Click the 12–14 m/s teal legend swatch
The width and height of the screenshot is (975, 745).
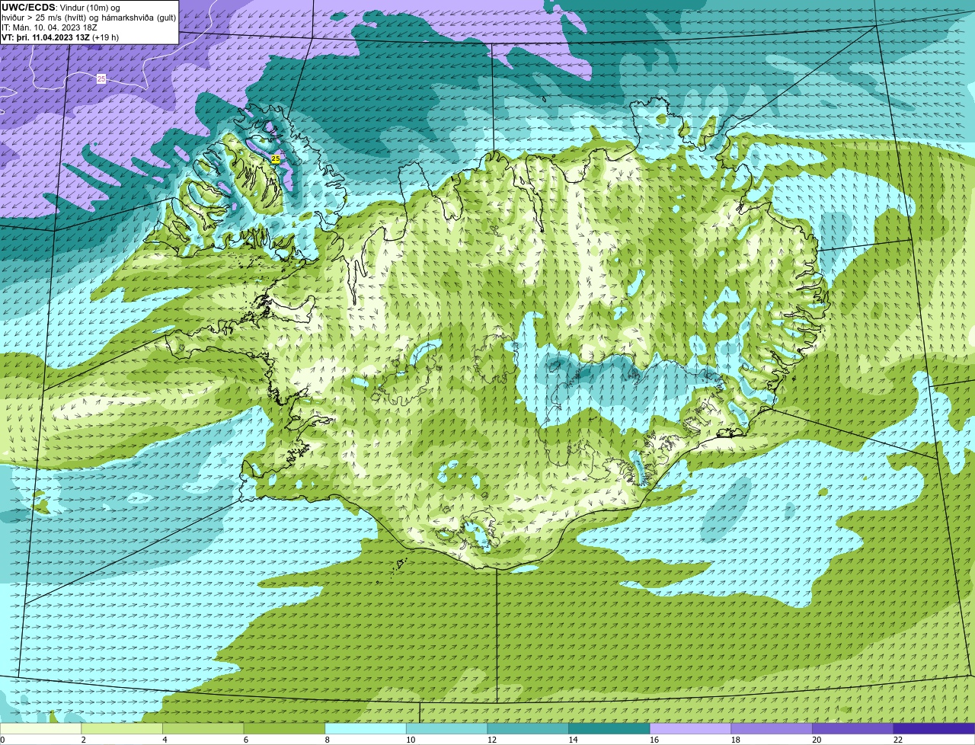click(x=528, y=729)
